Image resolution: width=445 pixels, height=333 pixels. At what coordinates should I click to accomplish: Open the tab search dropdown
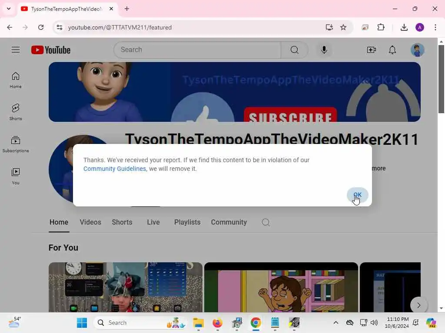(x=9, y=9)
